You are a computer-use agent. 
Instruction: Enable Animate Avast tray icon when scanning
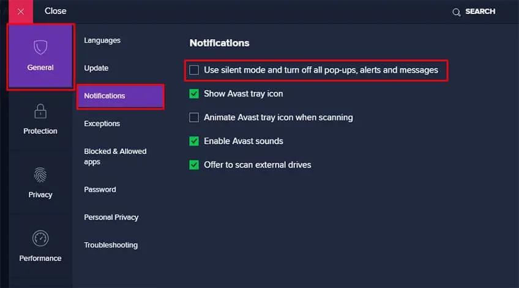tap(194, 117)
